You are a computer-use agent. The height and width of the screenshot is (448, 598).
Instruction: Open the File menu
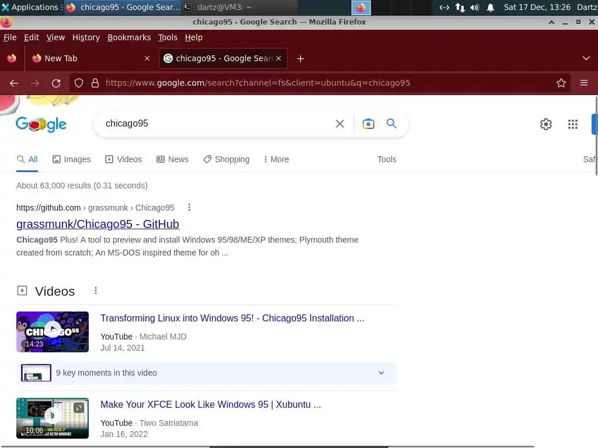[10, 37]
